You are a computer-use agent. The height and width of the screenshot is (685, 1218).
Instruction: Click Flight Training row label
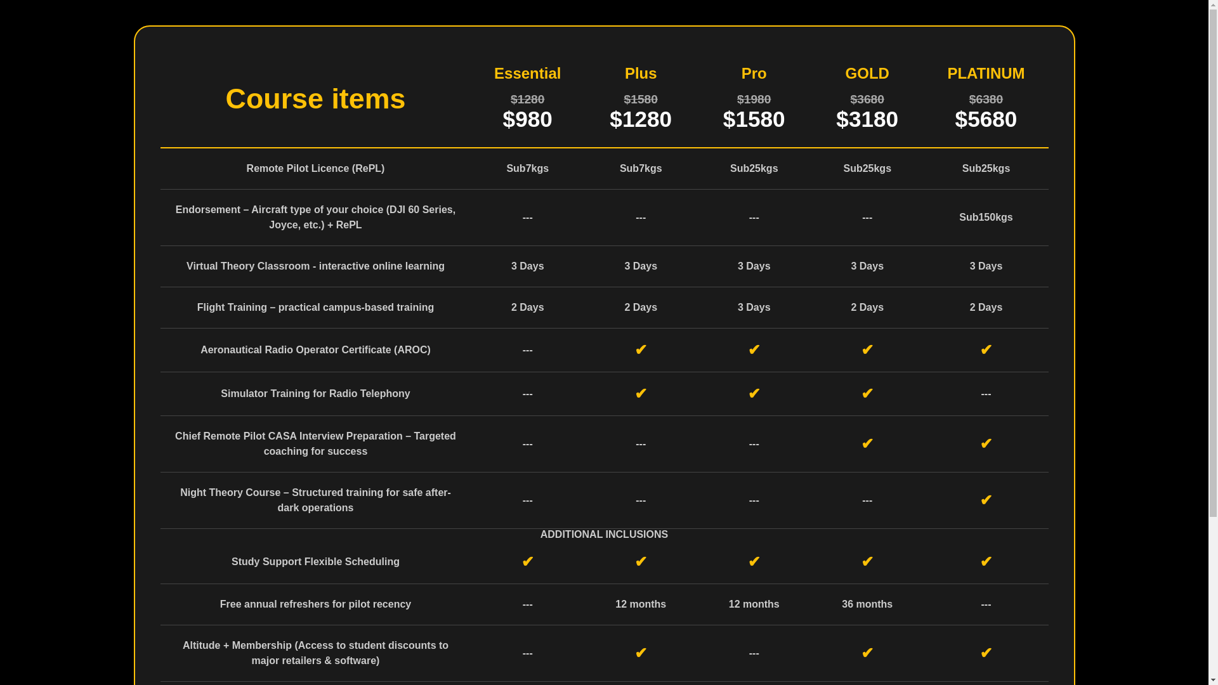pyautogui.click(x=315, y=308)
